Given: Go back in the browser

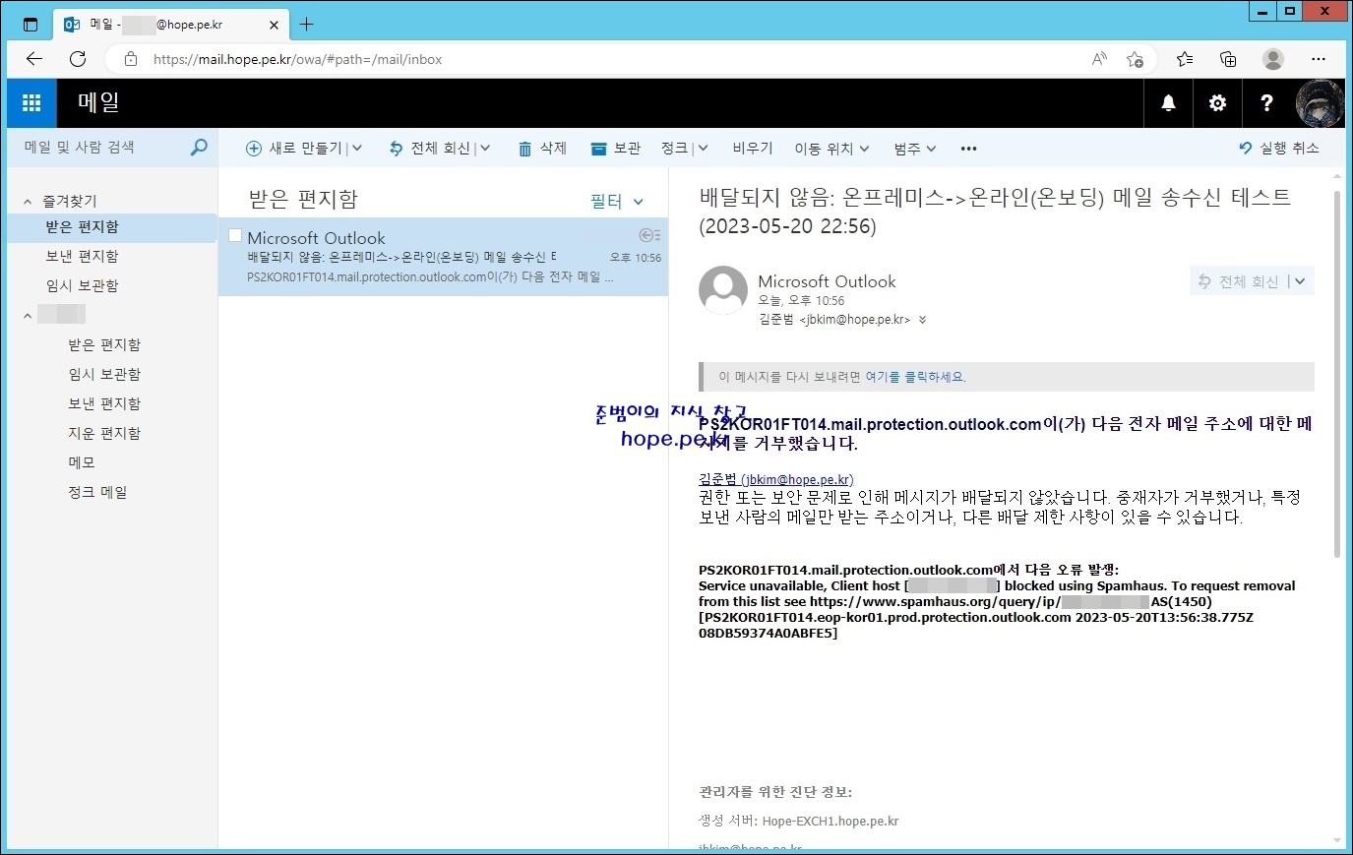Looking at the screenshot, I should [34, 59].
